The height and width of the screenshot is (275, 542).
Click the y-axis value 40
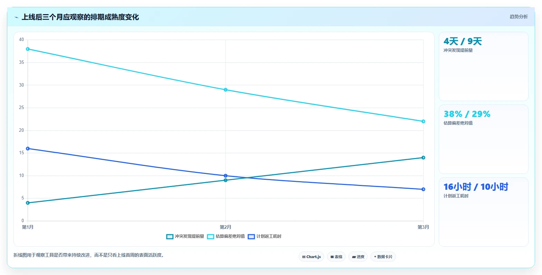(x=21, y=40)
